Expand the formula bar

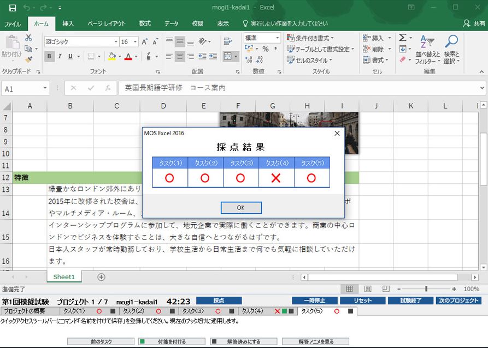pyautogui.click(x=482, y=88)
